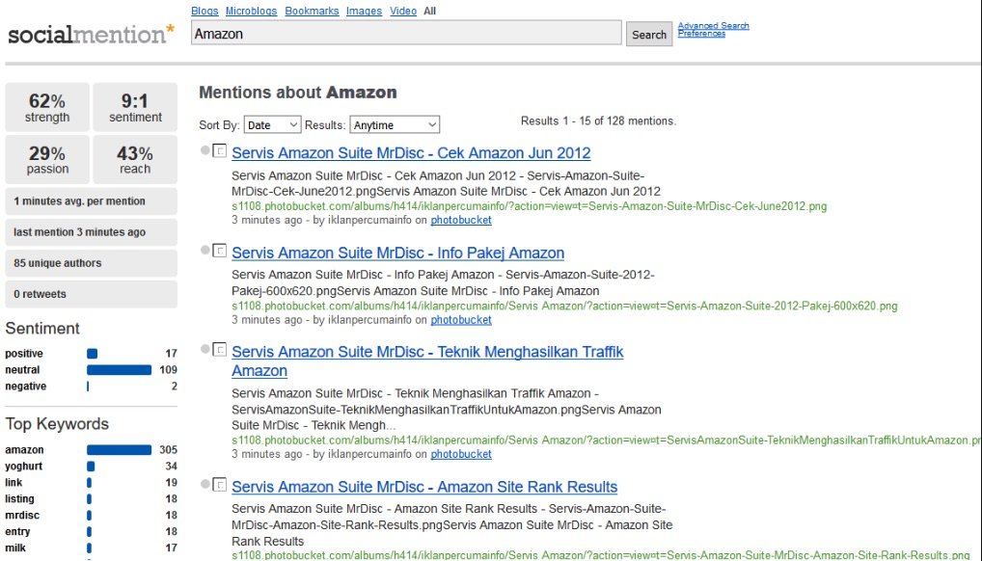Screen dimensions: 982x561
Task: Switch to the Microblogs tab
Action: pyautogui.click(x=250, y=12)
